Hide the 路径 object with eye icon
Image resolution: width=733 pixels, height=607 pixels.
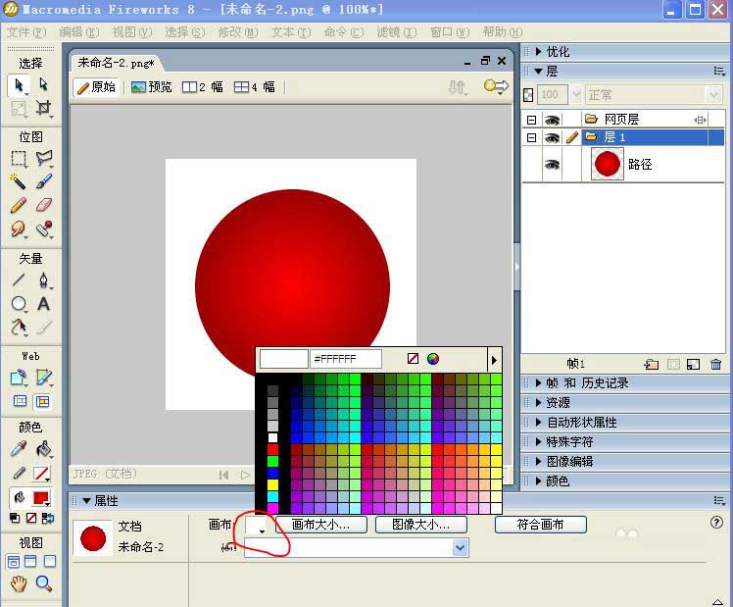point(553,165)
